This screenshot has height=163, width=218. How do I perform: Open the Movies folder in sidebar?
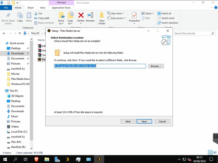13,74
